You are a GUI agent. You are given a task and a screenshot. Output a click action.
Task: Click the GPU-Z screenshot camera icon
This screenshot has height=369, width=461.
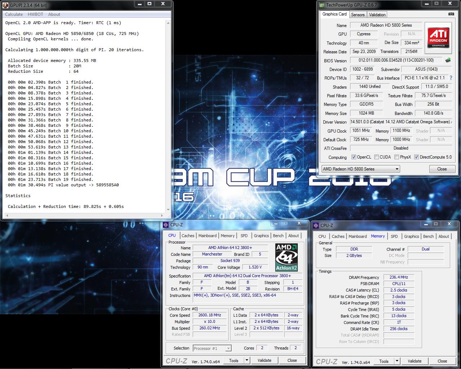(x=451, y=14)
